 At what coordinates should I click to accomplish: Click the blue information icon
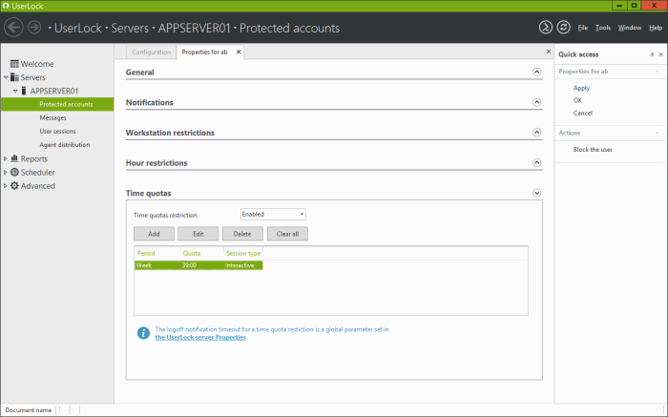click(x=143, y=333)
